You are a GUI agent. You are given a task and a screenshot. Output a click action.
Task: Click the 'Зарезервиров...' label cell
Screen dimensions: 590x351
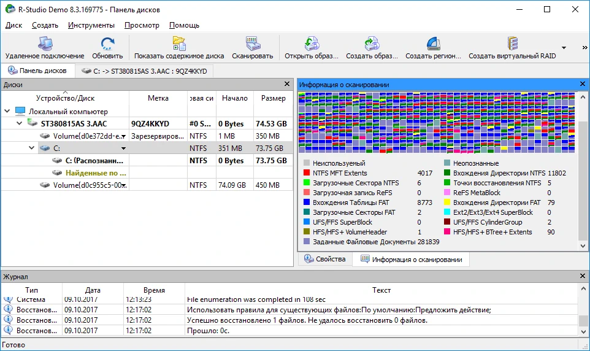point(158,136)
